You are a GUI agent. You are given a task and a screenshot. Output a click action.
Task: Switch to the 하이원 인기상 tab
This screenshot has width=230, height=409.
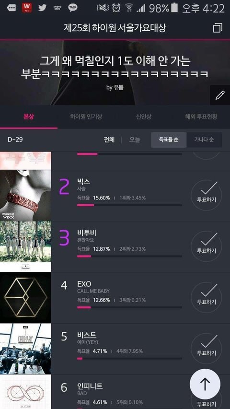click(x=86, y=117)
